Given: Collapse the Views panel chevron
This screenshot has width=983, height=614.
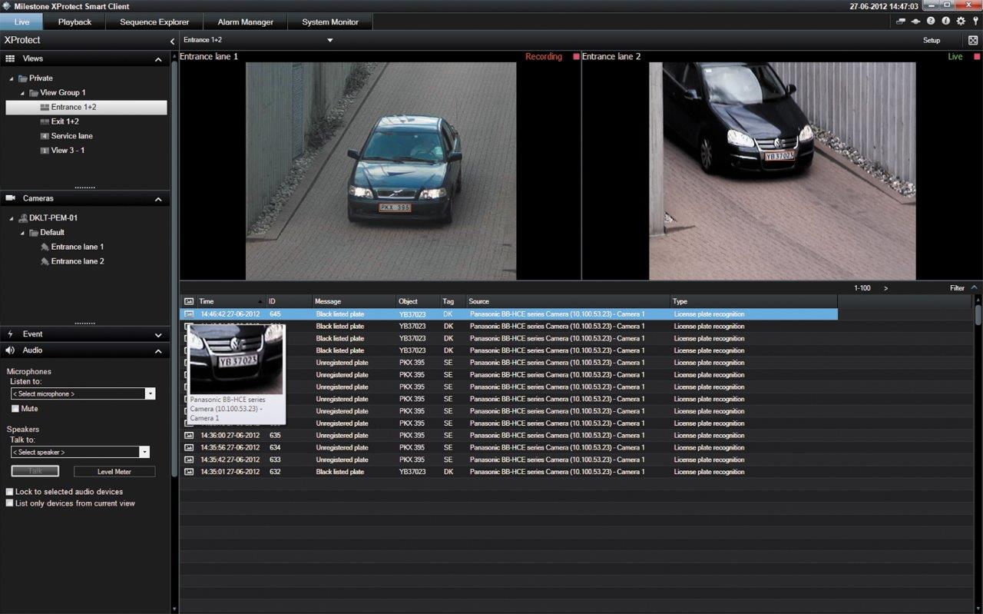Looking at the screenshot, I should [x=159, y=59].
